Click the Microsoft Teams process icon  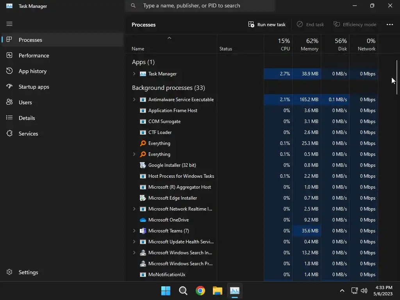click(143, 231)
